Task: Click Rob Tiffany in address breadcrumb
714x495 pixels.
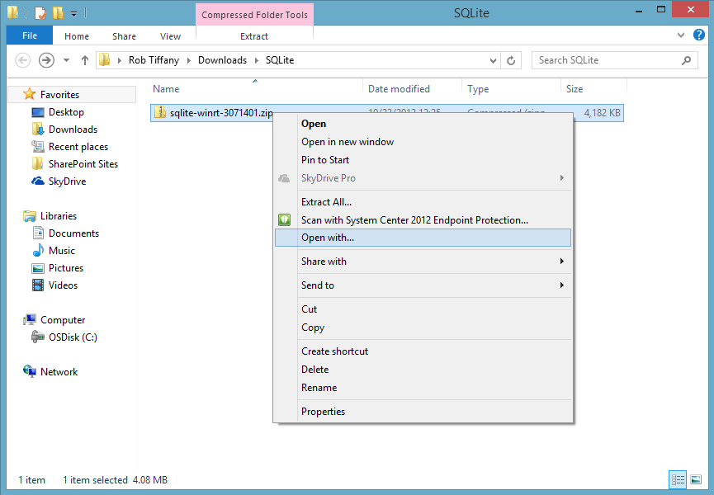Action: click(154, 60)
